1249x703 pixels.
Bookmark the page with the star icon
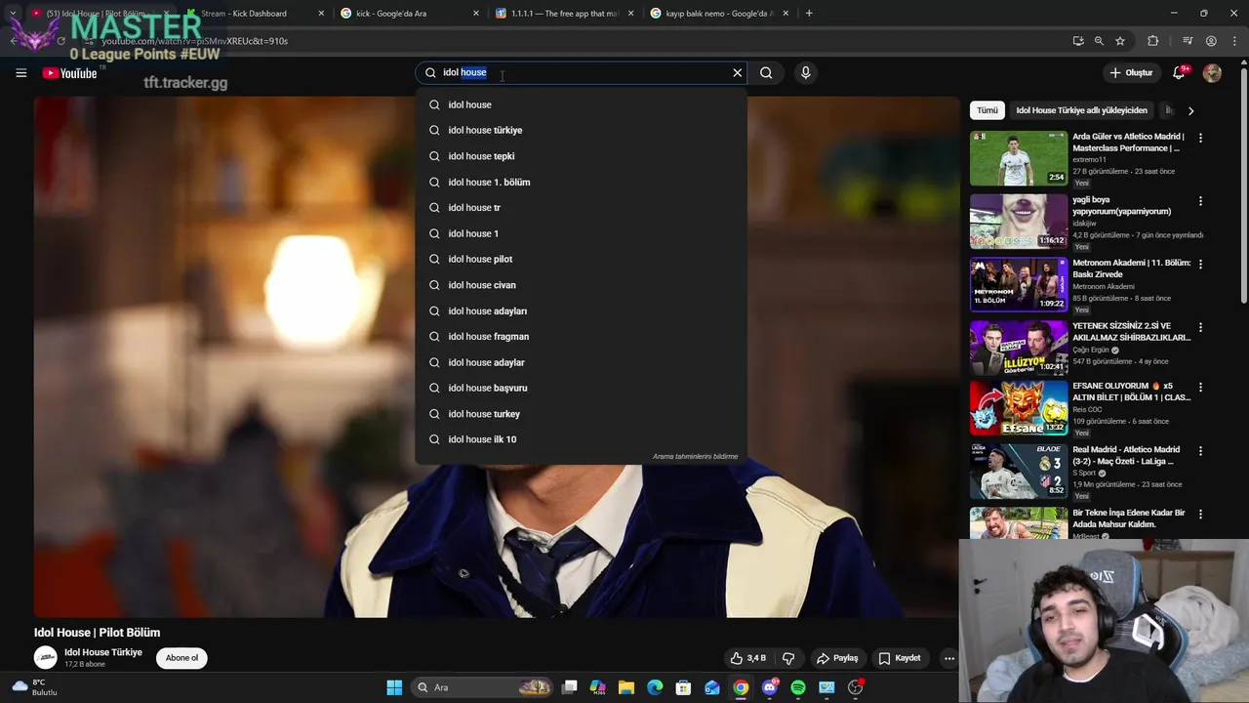[1120, 41]
